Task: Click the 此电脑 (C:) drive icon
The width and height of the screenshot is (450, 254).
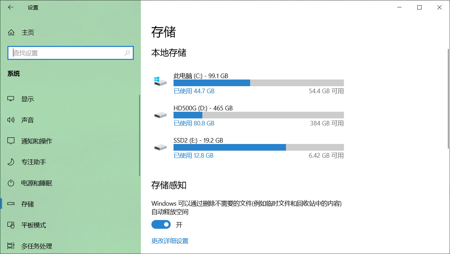Action: point(160,81)
